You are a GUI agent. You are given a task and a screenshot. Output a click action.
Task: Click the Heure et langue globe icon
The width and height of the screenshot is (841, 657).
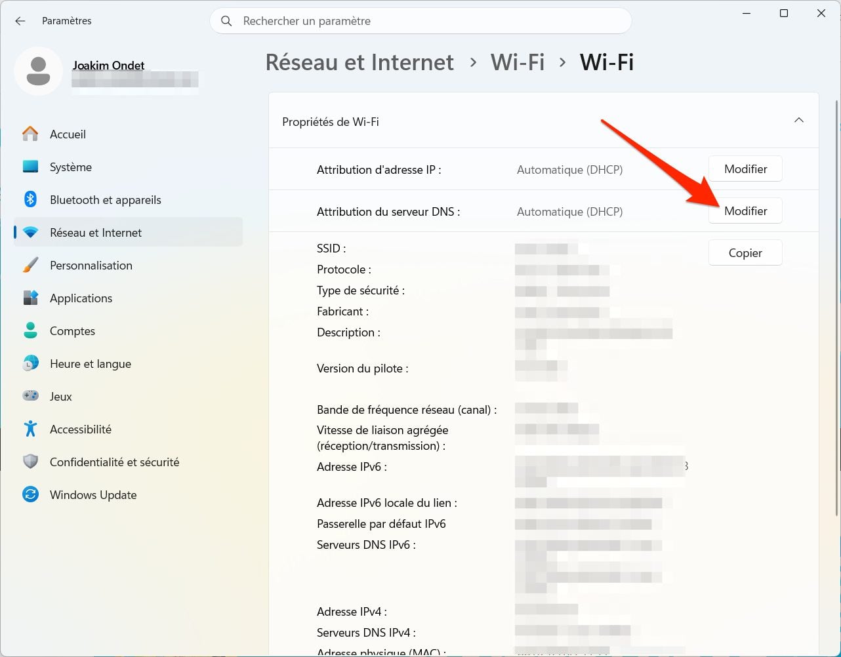point(30,363)
